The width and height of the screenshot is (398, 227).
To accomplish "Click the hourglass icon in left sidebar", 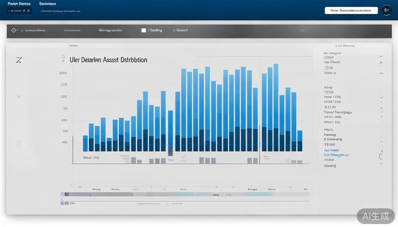I will pyautogui.click(x=18, y=144).
